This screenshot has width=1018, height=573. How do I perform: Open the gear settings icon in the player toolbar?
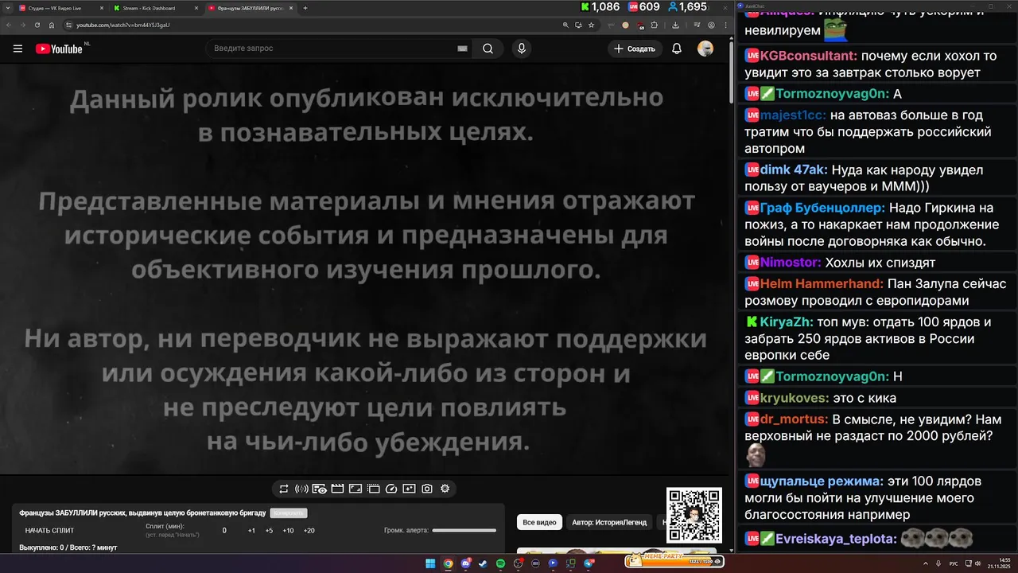(x=445, y=489)
